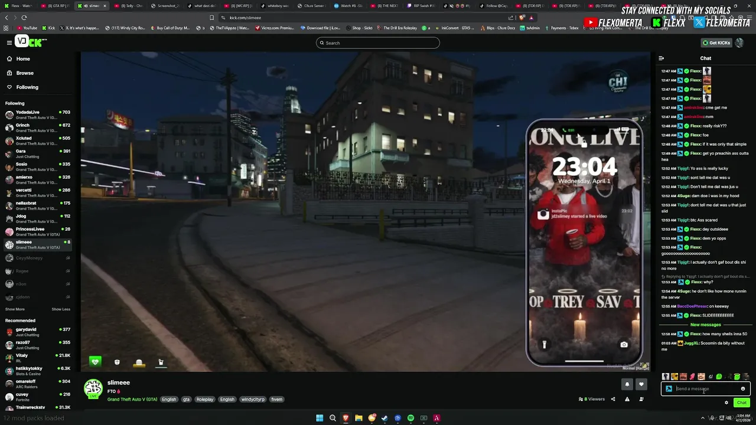Screen dimensions: 756x425
Task: Open hstikkytokky recommended channel
Action: pyautogui.click(x=37, y=371)
